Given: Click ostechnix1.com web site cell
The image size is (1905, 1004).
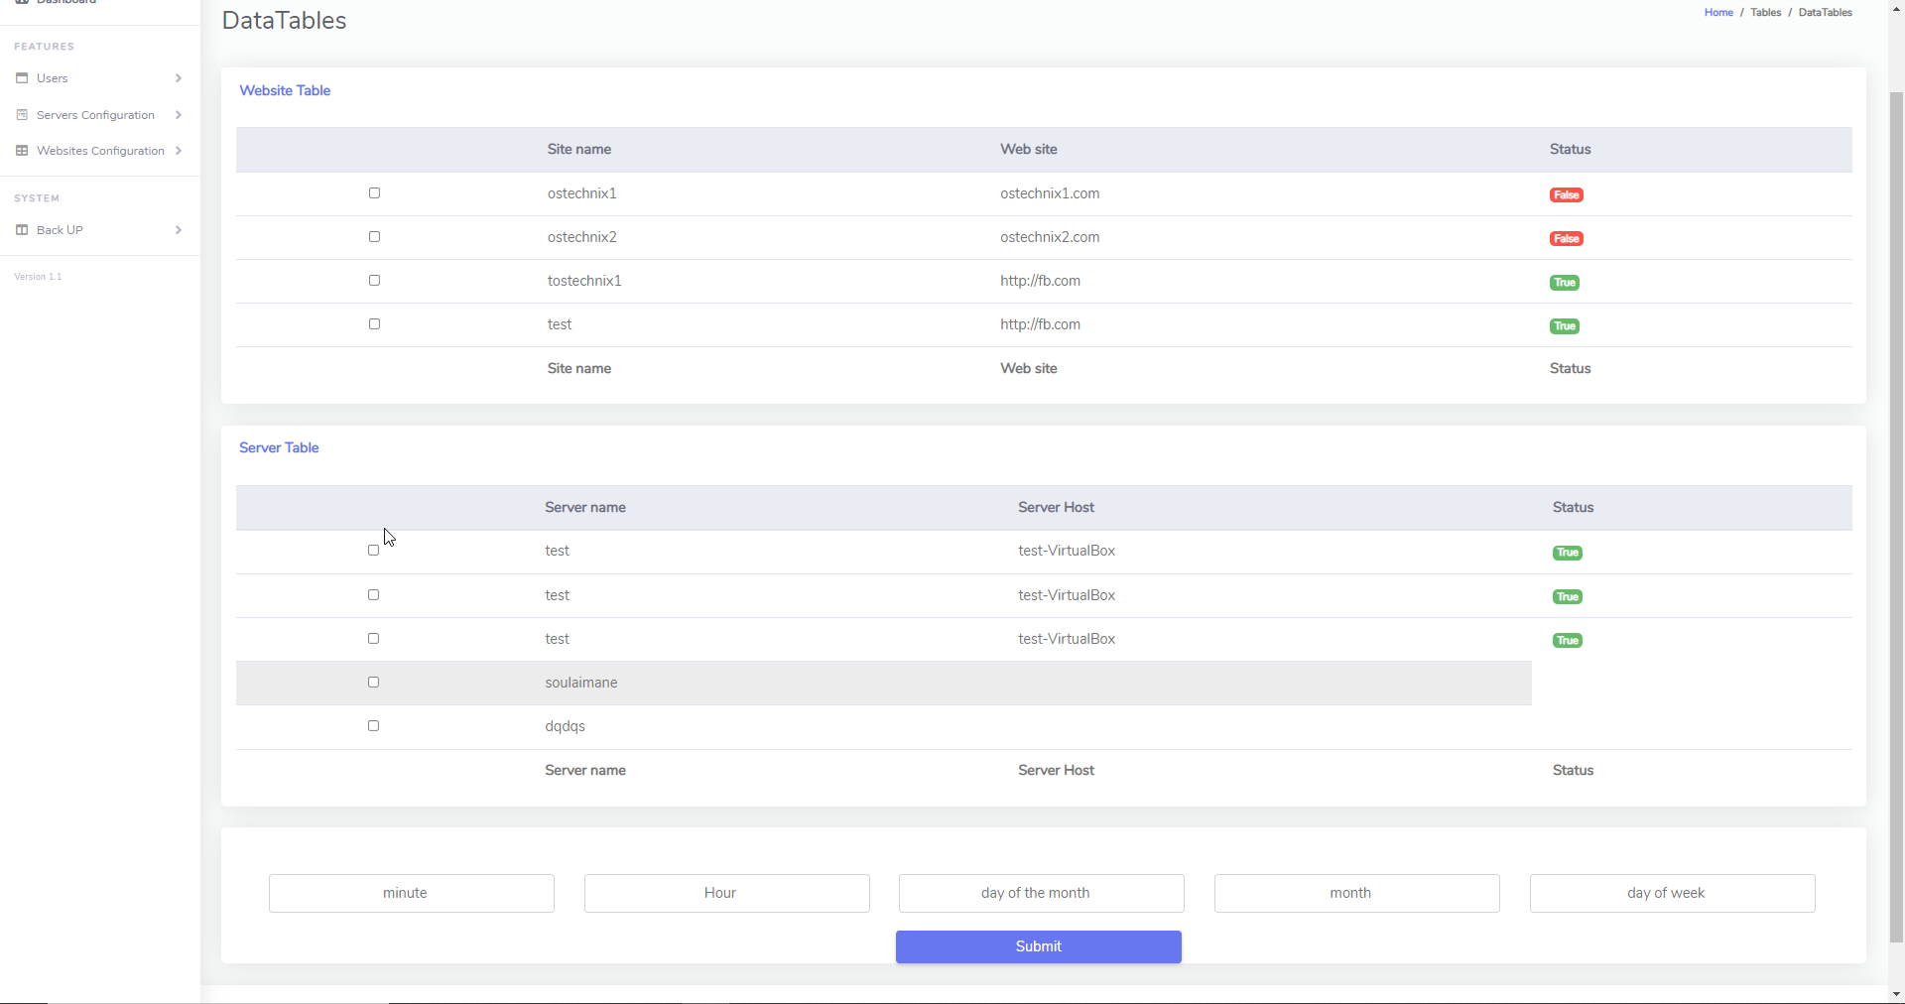Looking at the screenshot, I should click(x=1050, y=193).
